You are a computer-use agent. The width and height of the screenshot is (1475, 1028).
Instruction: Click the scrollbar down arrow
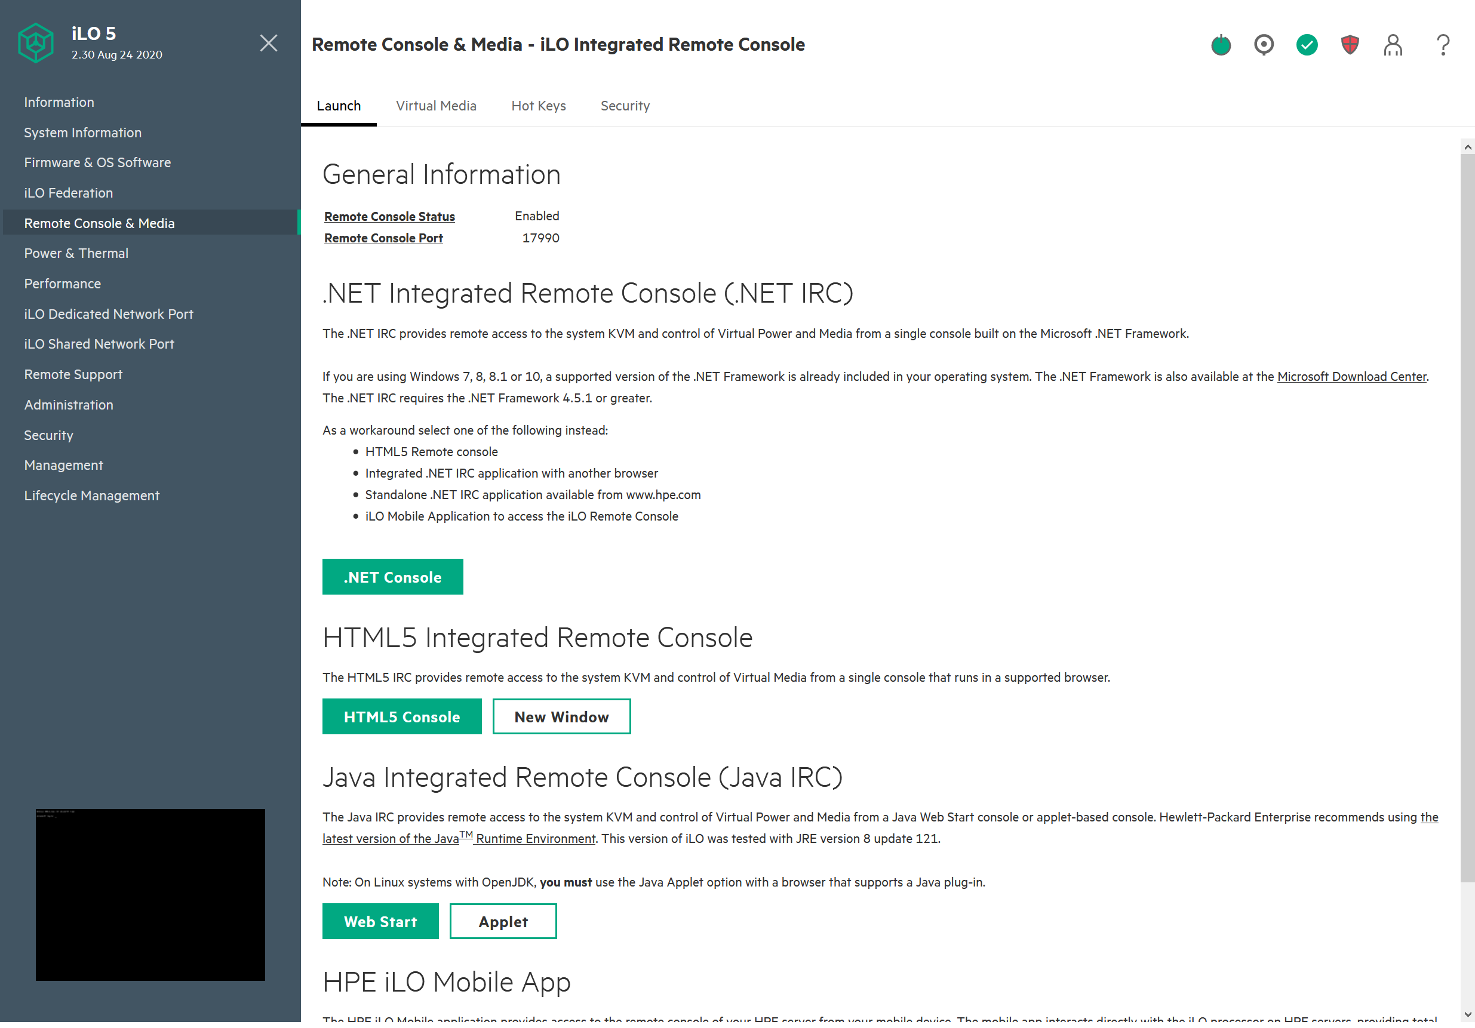[x=1467, y=1014]
